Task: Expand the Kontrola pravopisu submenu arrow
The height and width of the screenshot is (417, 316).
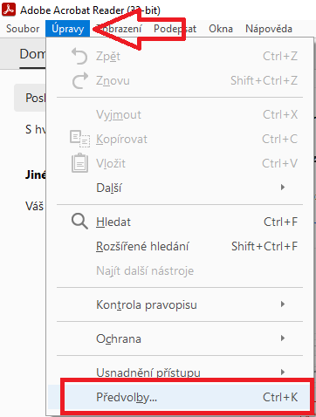Action: pyautogui.click(x=283, y=304)
